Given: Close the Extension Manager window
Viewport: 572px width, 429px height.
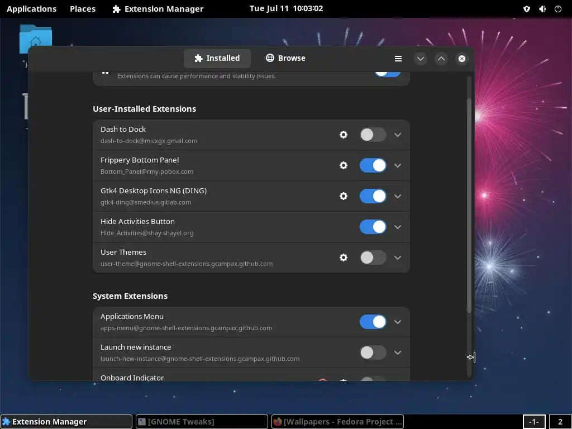Looking at the screenshot, I should coord(462,58).
